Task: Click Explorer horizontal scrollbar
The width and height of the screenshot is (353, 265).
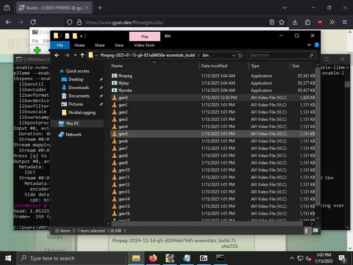Action: [x=207, y=224]
